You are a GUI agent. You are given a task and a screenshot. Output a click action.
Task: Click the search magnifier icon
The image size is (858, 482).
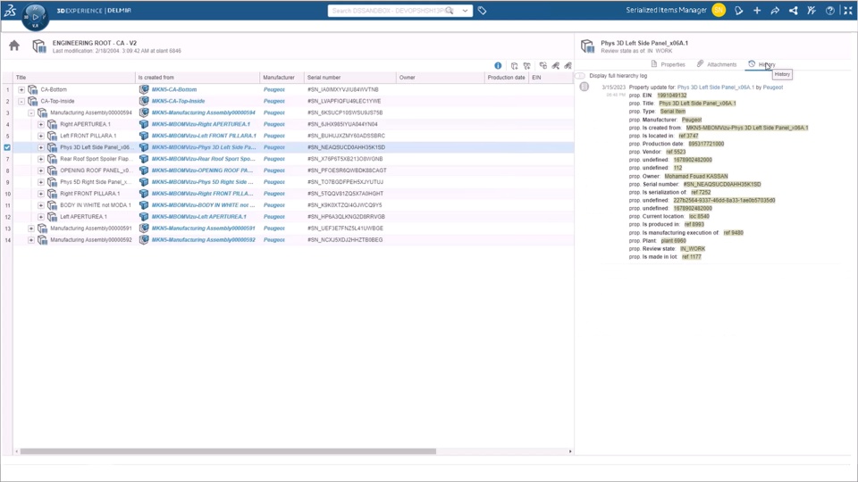[x=450, y=11]
